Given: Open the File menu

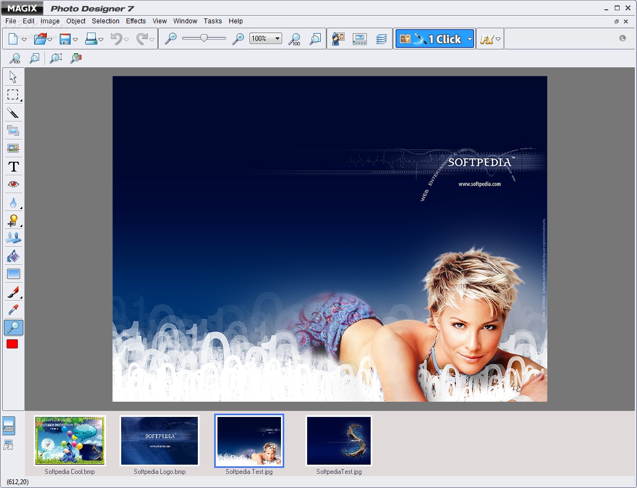Looking at the screenshot, I should 10,21.
